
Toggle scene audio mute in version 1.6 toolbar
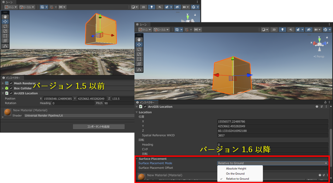pos(291,30)
